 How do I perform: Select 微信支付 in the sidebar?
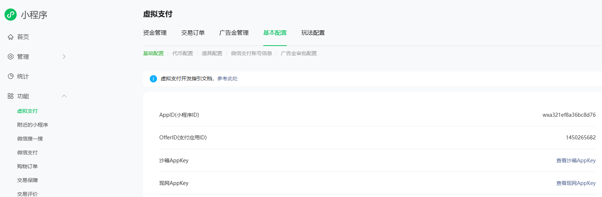27,152
